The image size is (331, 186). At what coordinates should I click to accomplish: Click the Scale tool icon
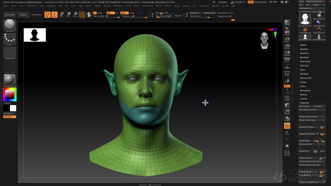pyautogui.click(x=68, y=14)
